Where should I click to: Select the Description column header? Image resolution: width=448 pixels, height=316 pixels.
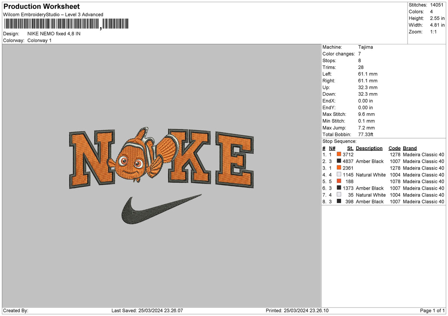click(369, 148)
